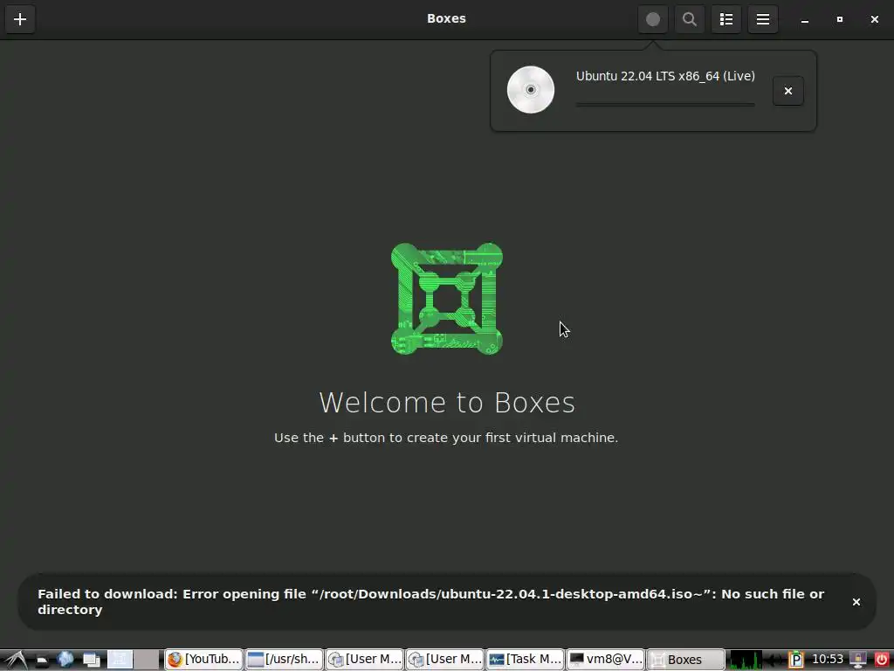The width and height of the screenshot is (894, 671).
Task: Click the 10:53 clock in taskbar
Action: (x=828, y=660)
